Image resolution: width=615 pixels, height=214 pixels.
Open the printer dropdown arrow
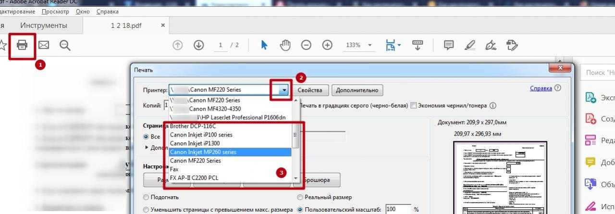click(284, 90)
